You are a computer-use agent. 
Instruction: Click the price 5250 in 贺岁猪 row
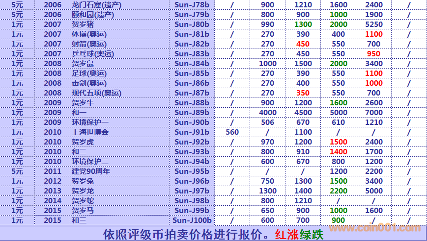pos(373,24)
